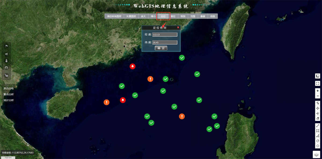Select the pointer selection tool
Viewport: 322px width, 159px height.
click(318, 103)
